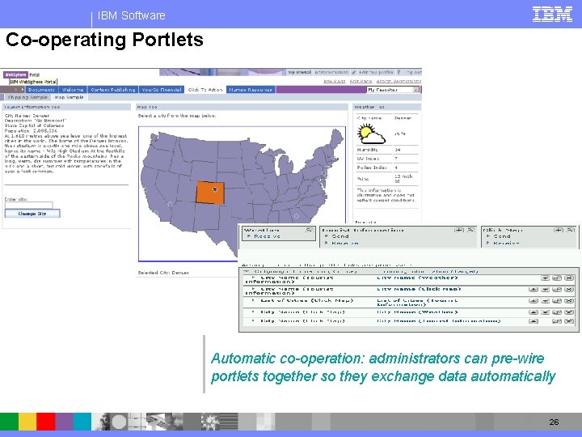Edit the wire targeting City Name (Click Map)
Viewport: 582px width, 437px height.
(x=557, y=290)
